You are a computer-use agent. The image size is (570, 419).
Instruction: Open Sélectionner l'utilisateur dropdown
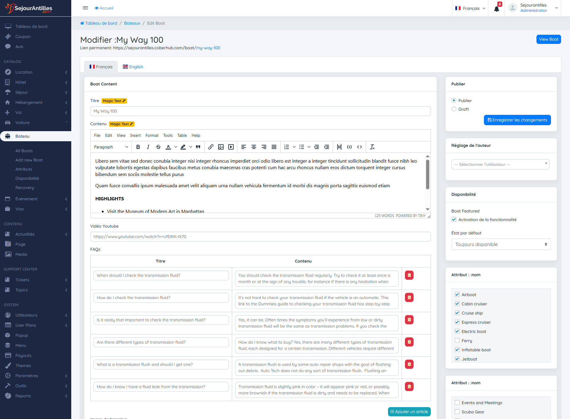click(x=500, y=164)
